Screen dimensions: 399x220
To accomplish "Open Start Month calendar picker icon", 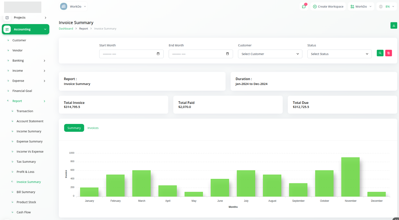I will (x=158, y=54).
